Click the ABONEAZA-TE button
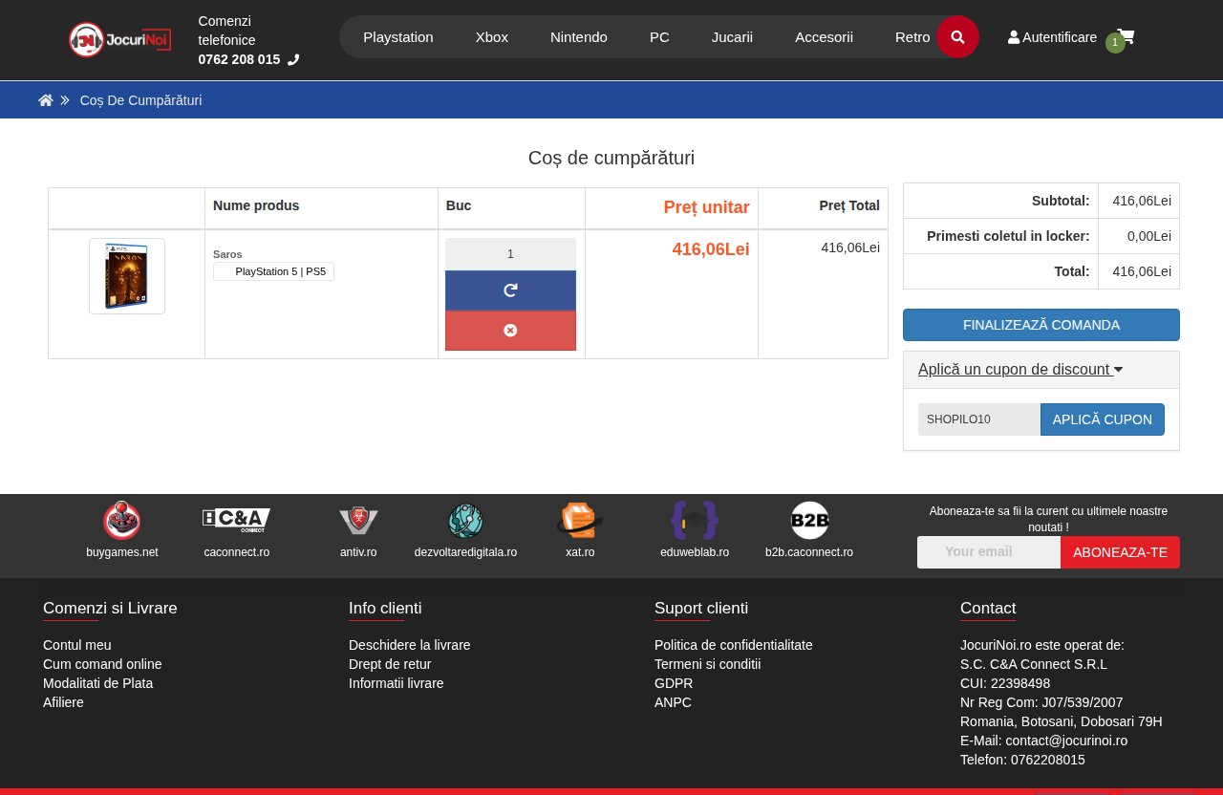 click(x=1120, y=552)
